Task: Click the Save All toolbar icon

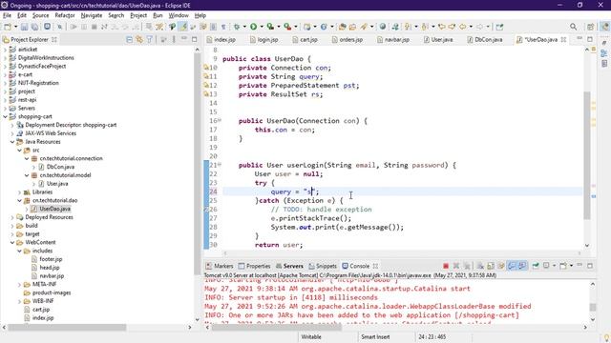Action: tap(34, 27)
